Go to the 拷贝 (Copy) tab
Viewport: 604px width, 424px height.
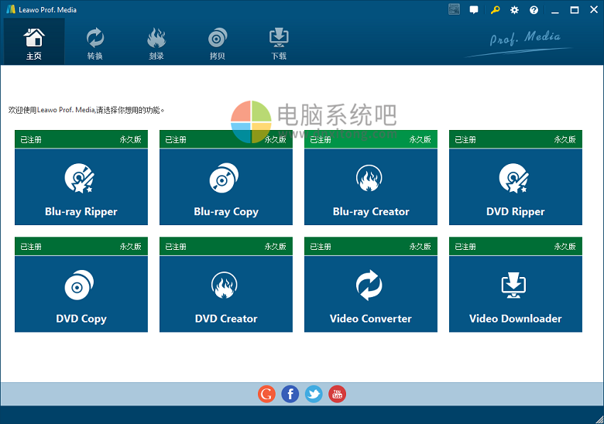click(218, 43)
